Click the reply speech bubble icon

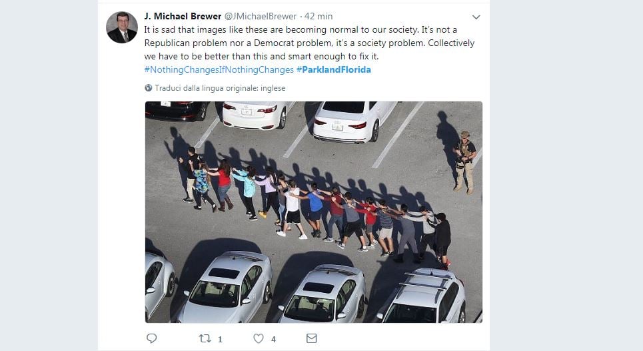(x=152, y=338)
